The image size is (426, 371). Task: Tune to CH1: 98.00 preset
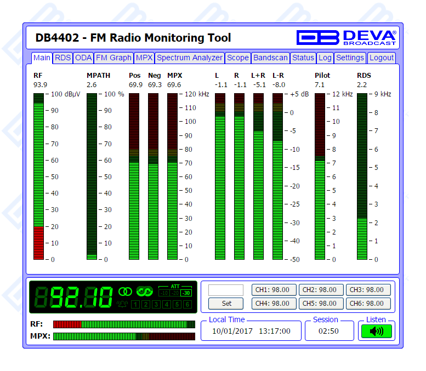(274, 290)
